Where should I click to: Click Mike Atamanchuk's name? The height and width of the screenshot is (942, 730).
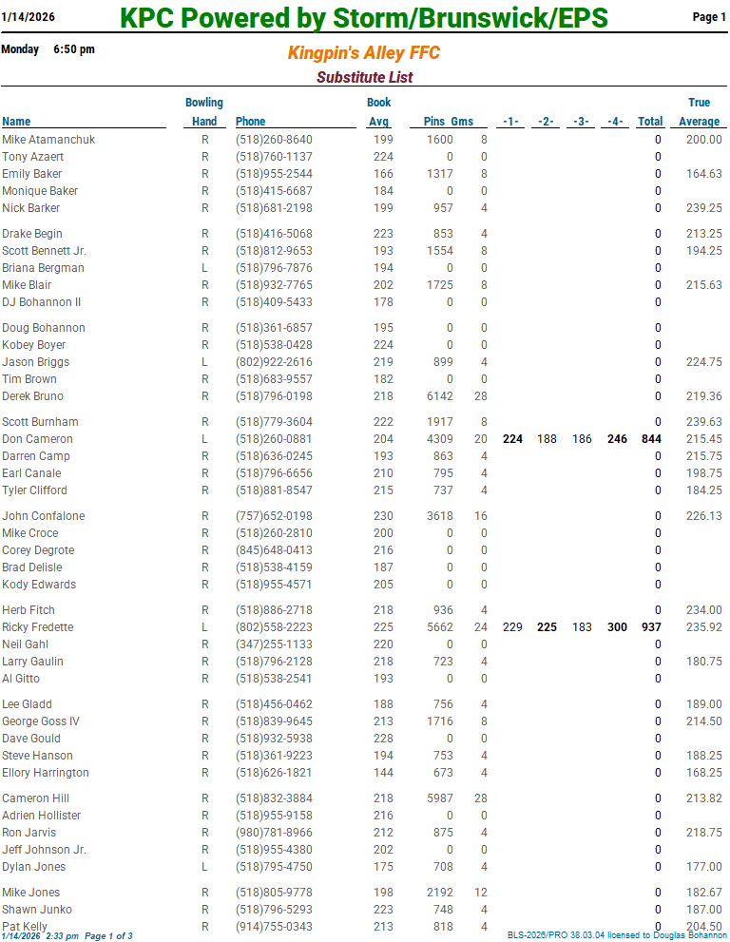48,140
